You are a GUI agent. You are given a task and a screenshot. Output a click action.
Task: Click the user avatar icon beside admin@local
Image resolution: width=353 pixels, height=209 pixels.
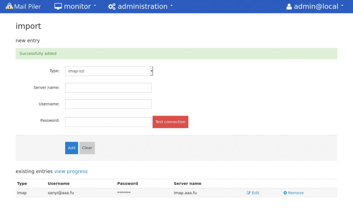289,7
